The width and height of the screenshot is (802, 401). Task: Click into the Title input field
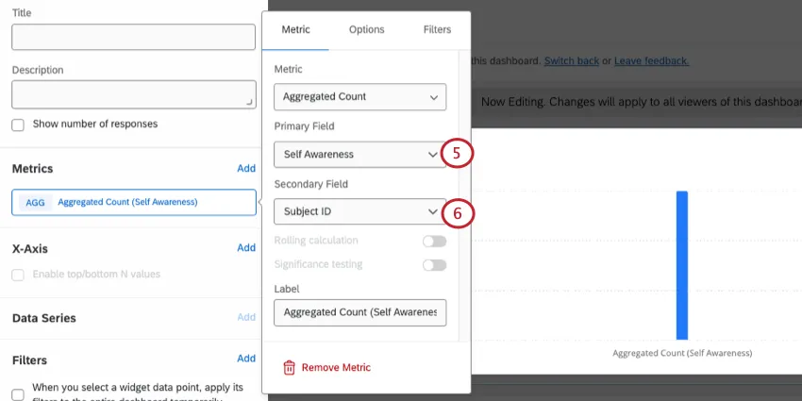coord(133,38)
